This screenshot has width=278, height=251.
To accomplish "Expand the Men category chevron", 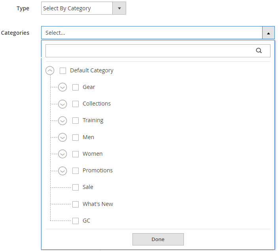I will click(62, 137).
